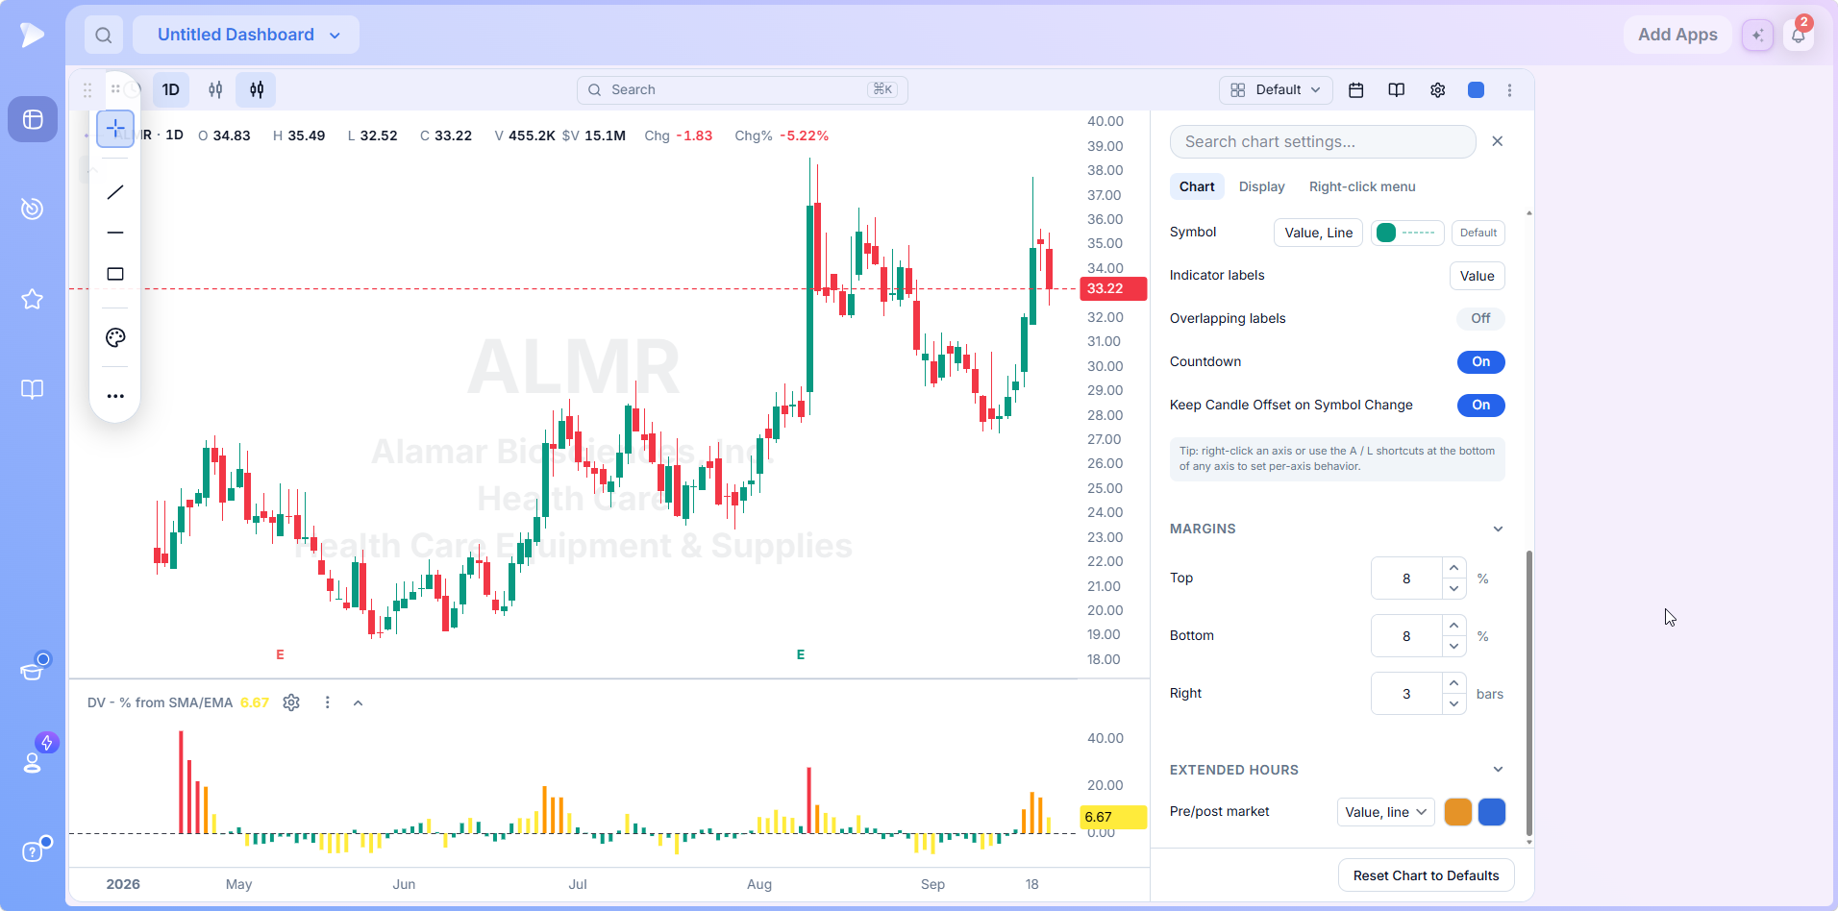Click the blue square color icon in toolbar
The height and width of the screenshot is (911, 1838).
pos(1476,89)
